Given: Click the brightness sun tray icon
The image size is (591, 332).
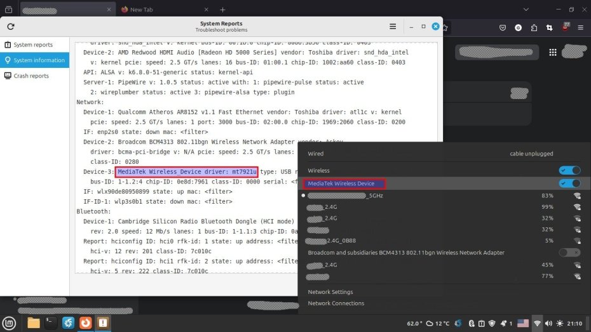Looking at the screenshot, I should (x=560, y=323).
